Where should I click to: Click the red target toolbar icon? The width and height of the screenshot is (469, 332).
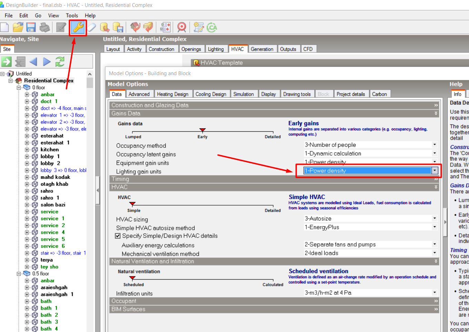[x=182, y=27]
